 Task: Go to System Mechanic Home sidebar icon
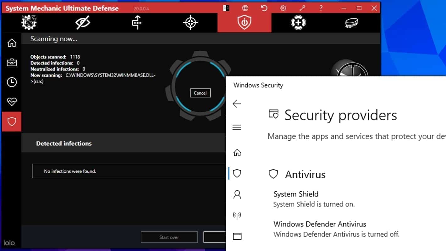[x=12, y=43]
